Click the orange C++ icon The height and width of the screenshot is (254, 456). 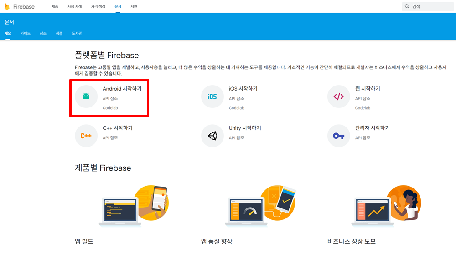point(86,136)
